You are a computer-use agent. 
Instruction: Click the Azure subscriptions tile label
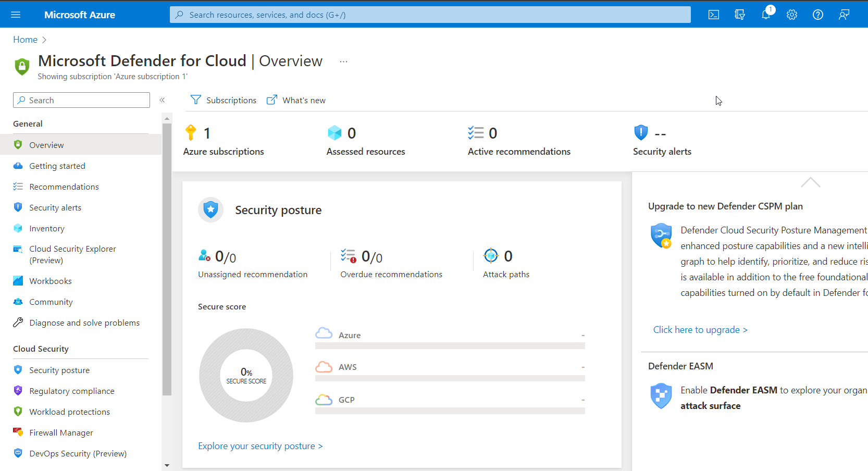pyautogui.click(x=224, y=152)
